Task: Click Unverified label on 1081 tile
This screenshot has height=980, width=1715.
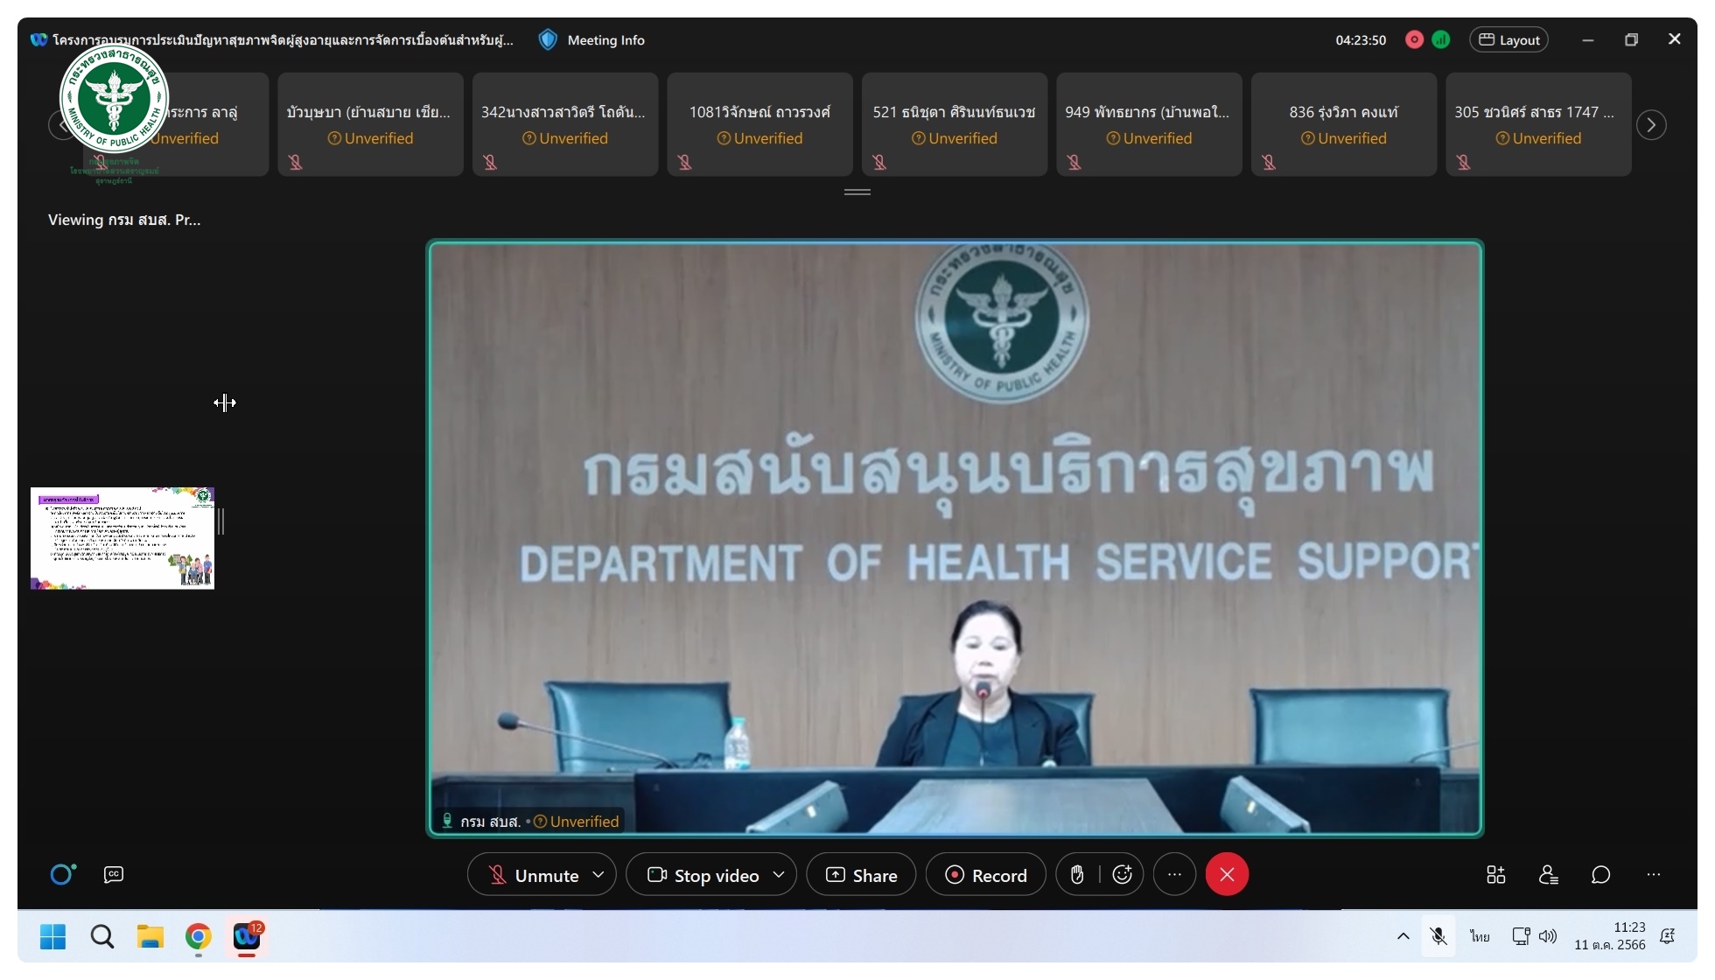Action: pos(759,138)
